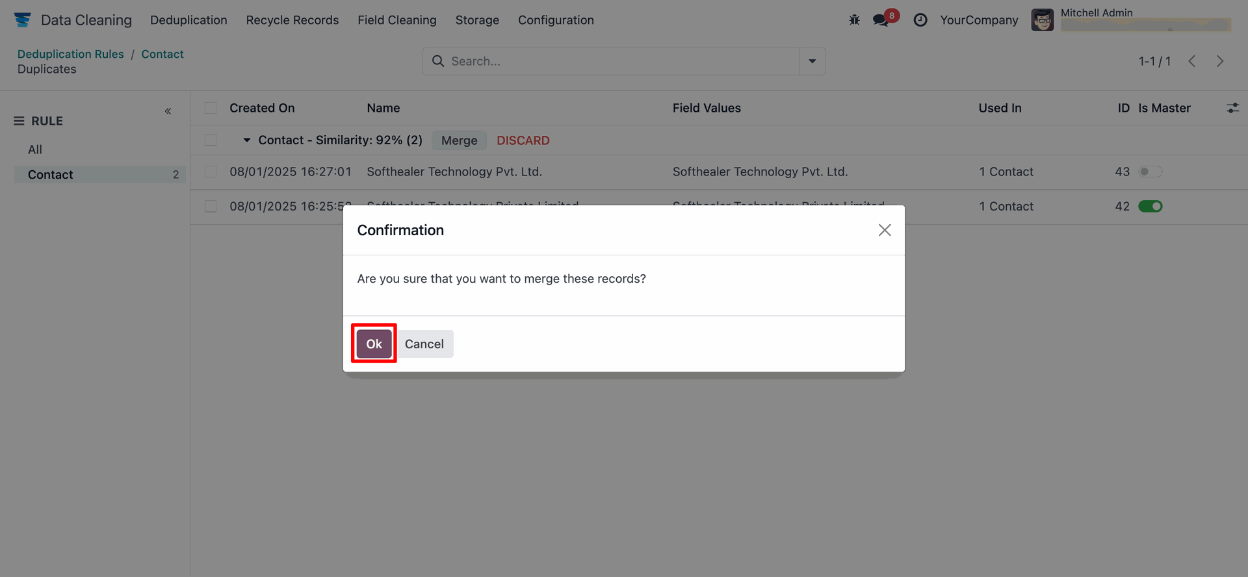Viewport: 1248px width, 577px height.
Task: Click Mitchell Admin's avatar picture
Action: tap(1043, 20)
